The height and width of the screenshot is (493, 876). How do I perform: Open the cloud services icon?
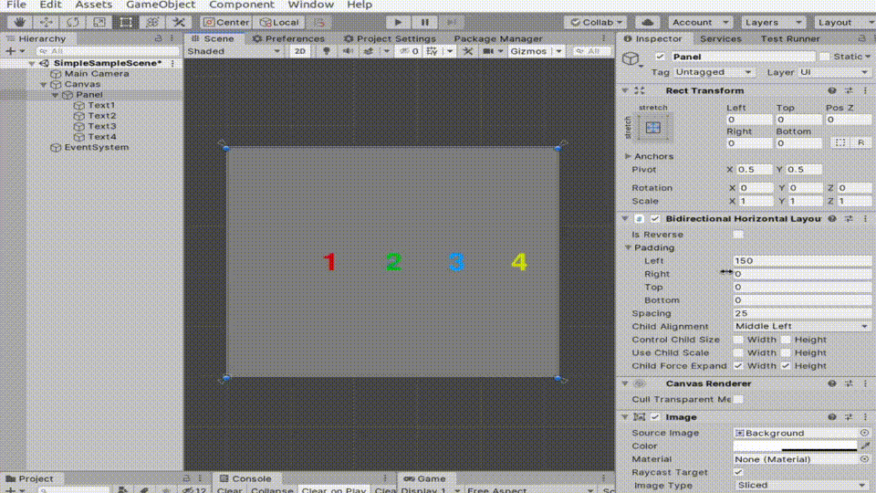648,22
